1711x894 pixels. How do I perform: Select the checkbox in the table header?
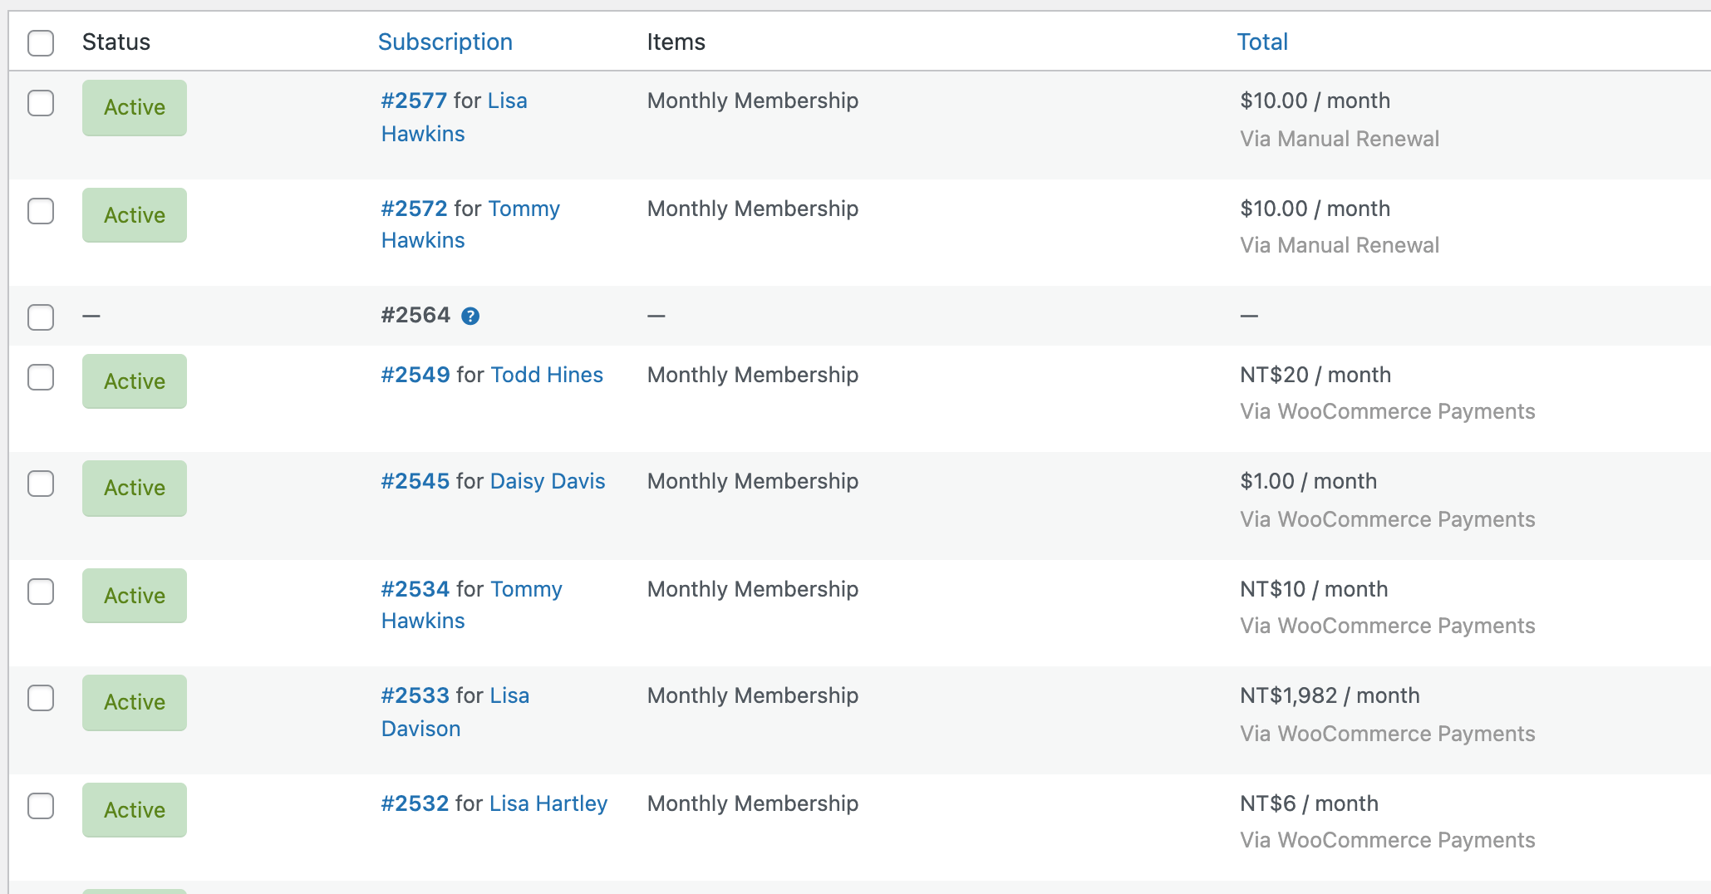pyautogui.click(x=40, y=42)
